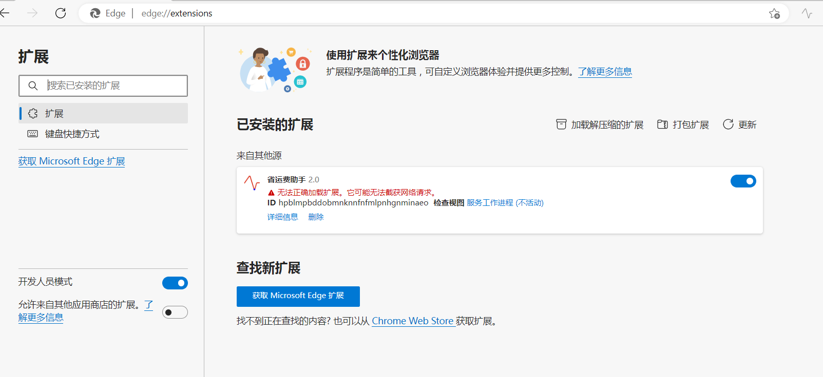Open 获取 Microsoft Edge 扩展 sidebar link
The width and height of the screenshot is (823, 377).
point(72,161)
